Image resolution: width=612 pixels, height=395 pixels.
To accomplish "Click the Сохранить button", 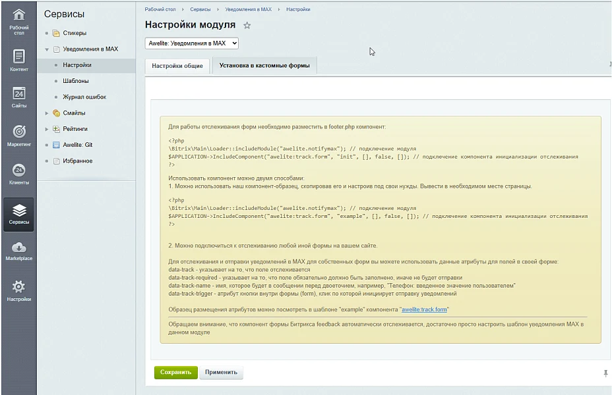I will (175, 372).
